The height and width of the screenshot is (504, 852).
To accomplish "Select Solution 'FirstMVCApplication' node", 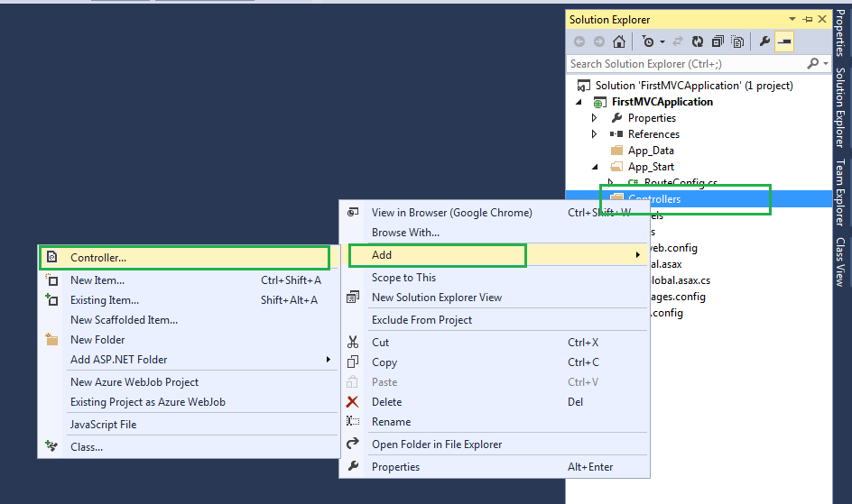I will [694, 86].
